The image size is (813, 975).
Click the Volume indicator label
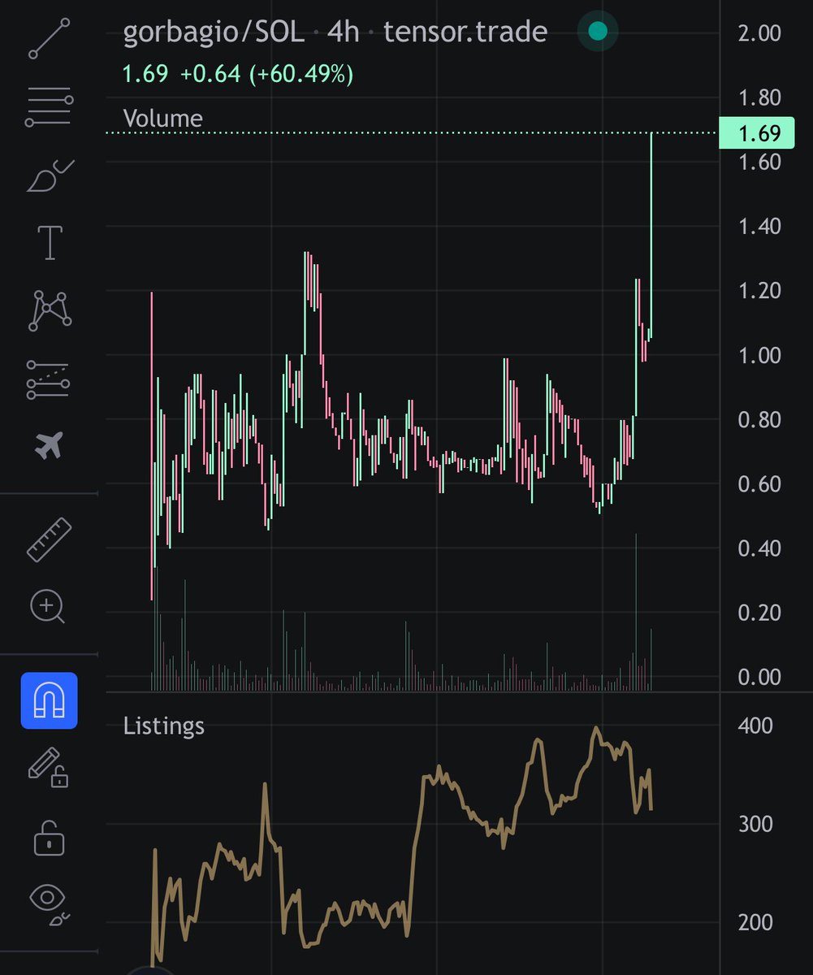(162, 119)
